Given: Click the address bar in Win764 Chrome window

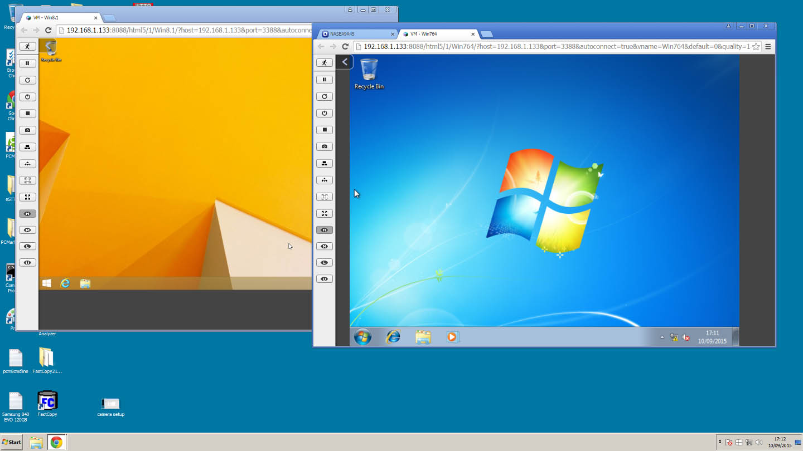Looking at the screenshot, I should point(556,47).
